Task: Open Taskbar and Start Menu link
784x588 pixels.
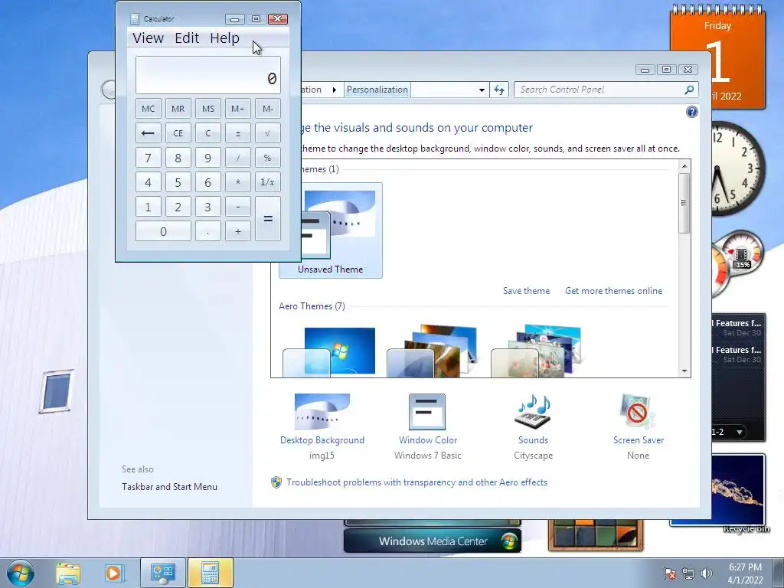Action: point(169,486)
